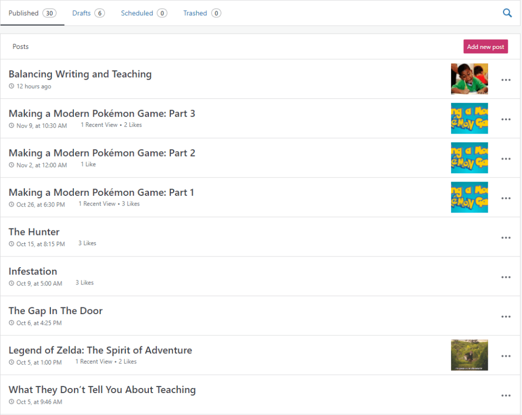
Task: Click the Balancing Writing and Teaching thumbnail
Action: (469, 79)
